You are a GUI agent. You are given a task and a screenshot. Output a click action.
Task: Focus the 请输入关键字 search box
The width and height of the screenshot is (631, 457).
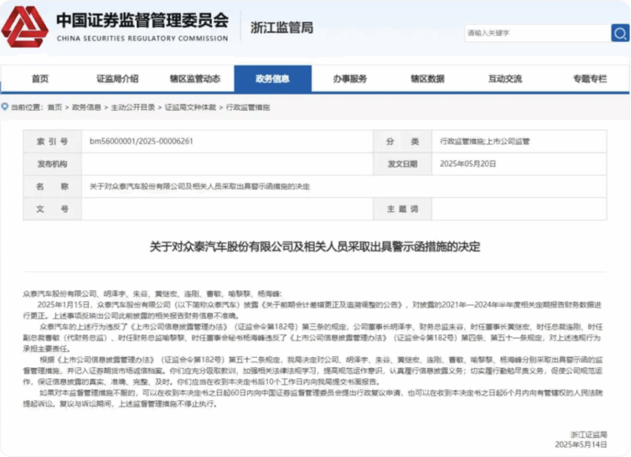[536, 33]
